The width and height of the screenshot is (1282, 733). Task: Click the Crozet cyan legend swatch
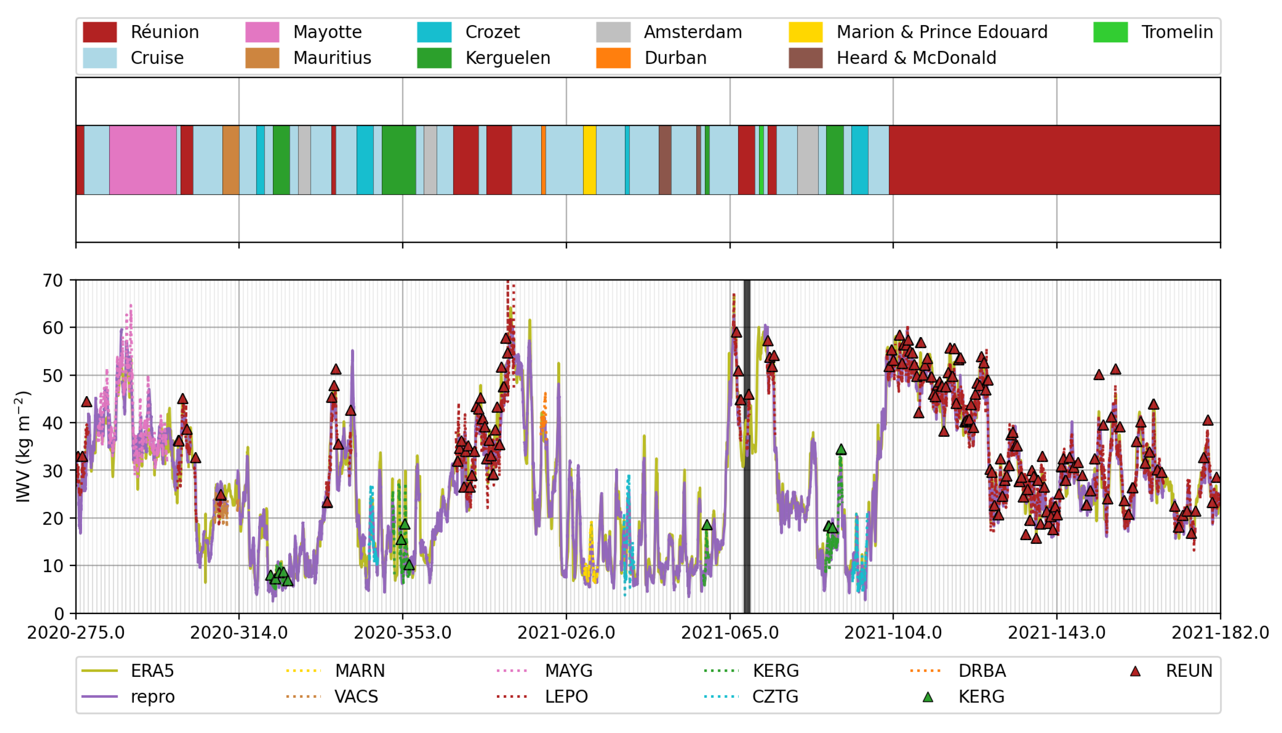point(434,32)
